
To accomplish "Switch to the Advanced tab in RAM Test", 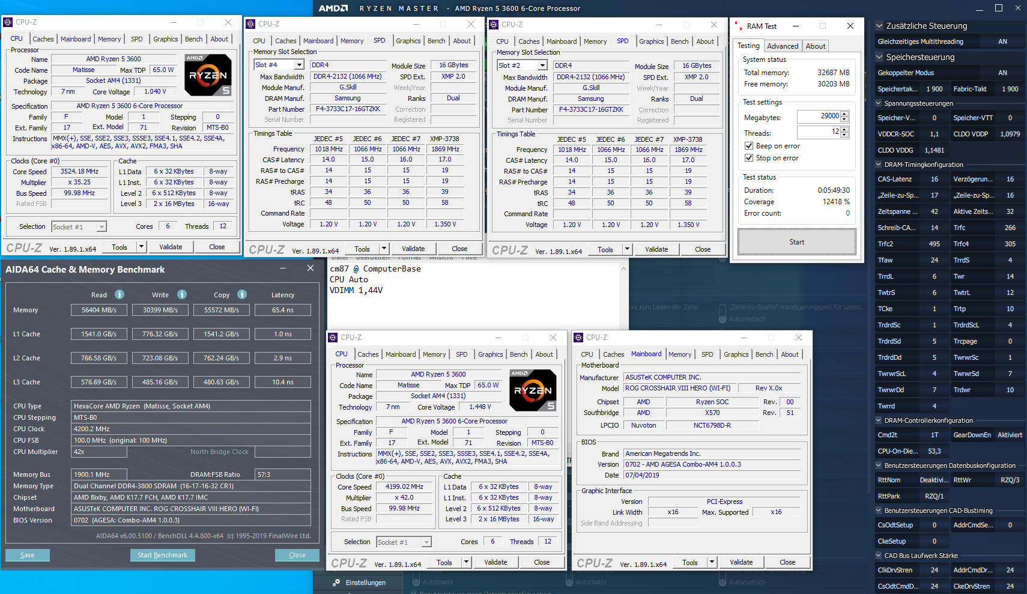I will 783,46.
